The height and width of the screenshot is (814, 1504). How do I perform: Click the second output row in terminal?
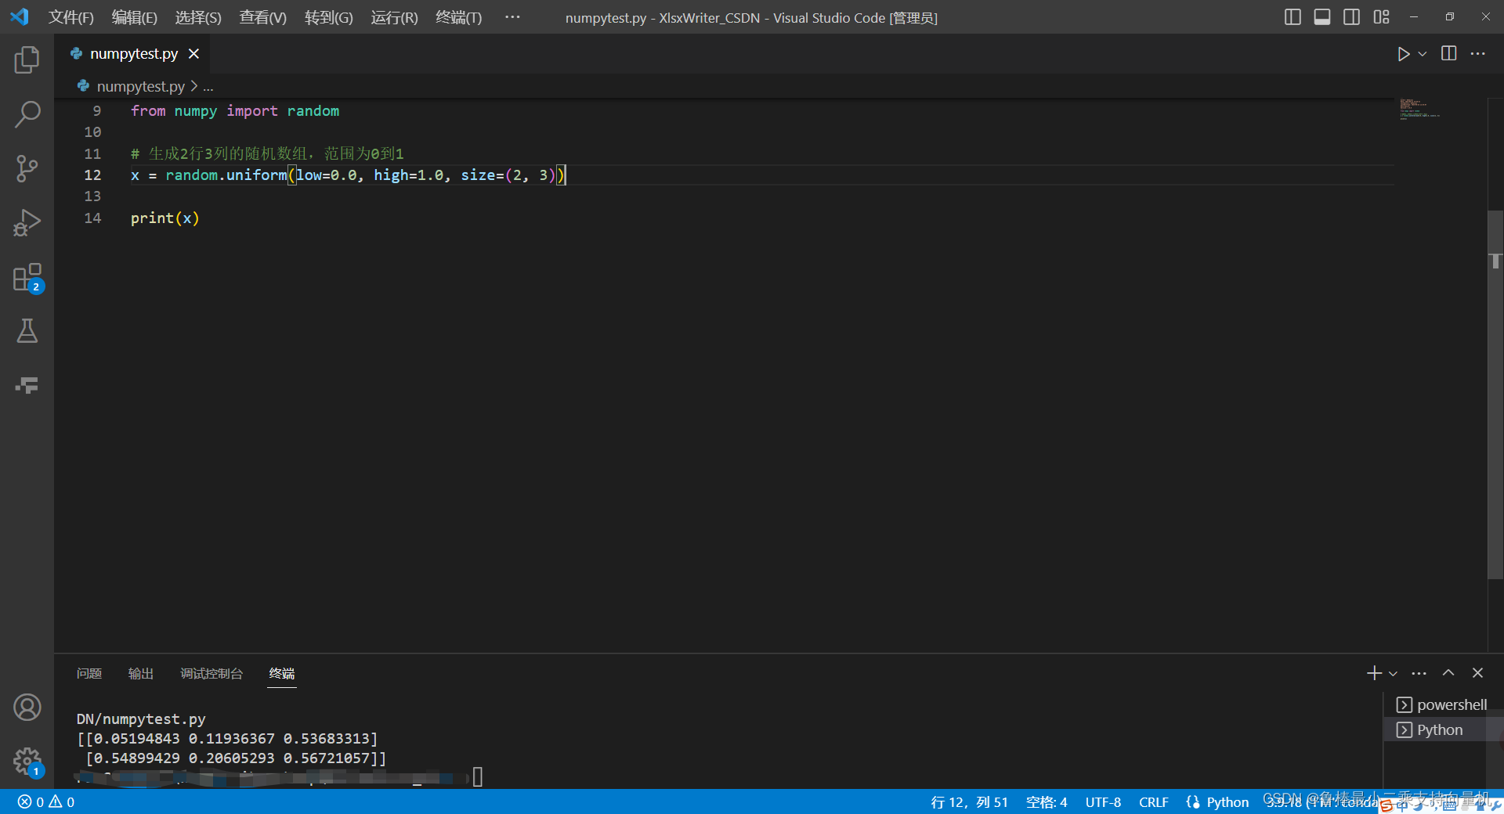coord(236,758)
